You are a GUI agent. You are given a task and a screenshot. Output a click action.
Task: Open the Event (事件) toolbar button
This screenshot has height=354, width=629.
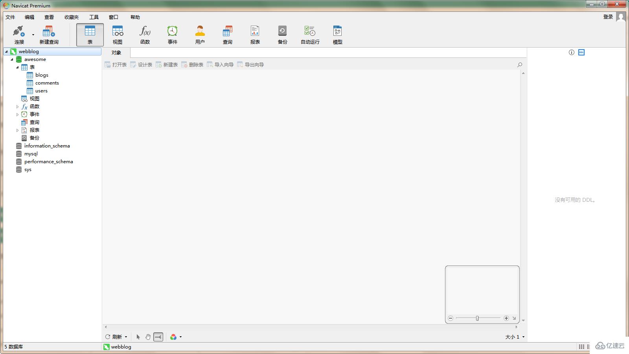point(173,35)
